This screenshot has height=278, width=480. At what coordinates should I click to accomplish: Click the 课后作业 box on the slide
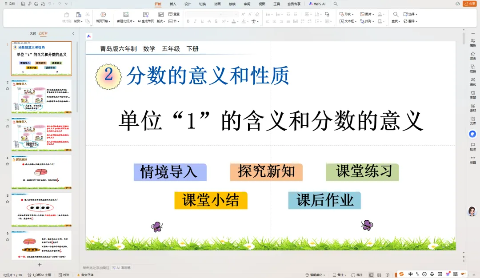tap(324, 200)
